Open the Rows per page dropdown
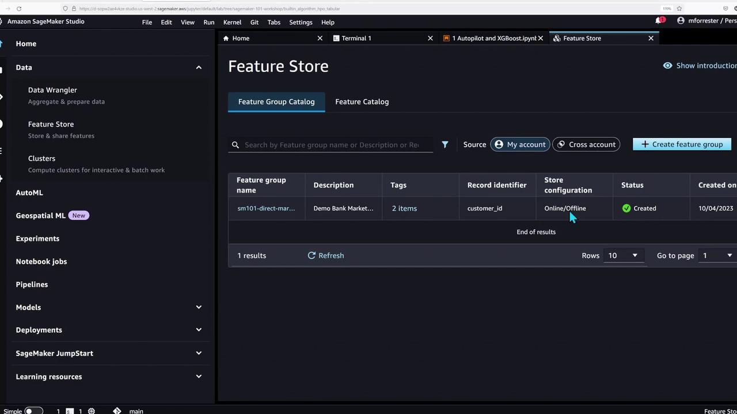This screenshot has height=414, width=737. pos(623,255)
